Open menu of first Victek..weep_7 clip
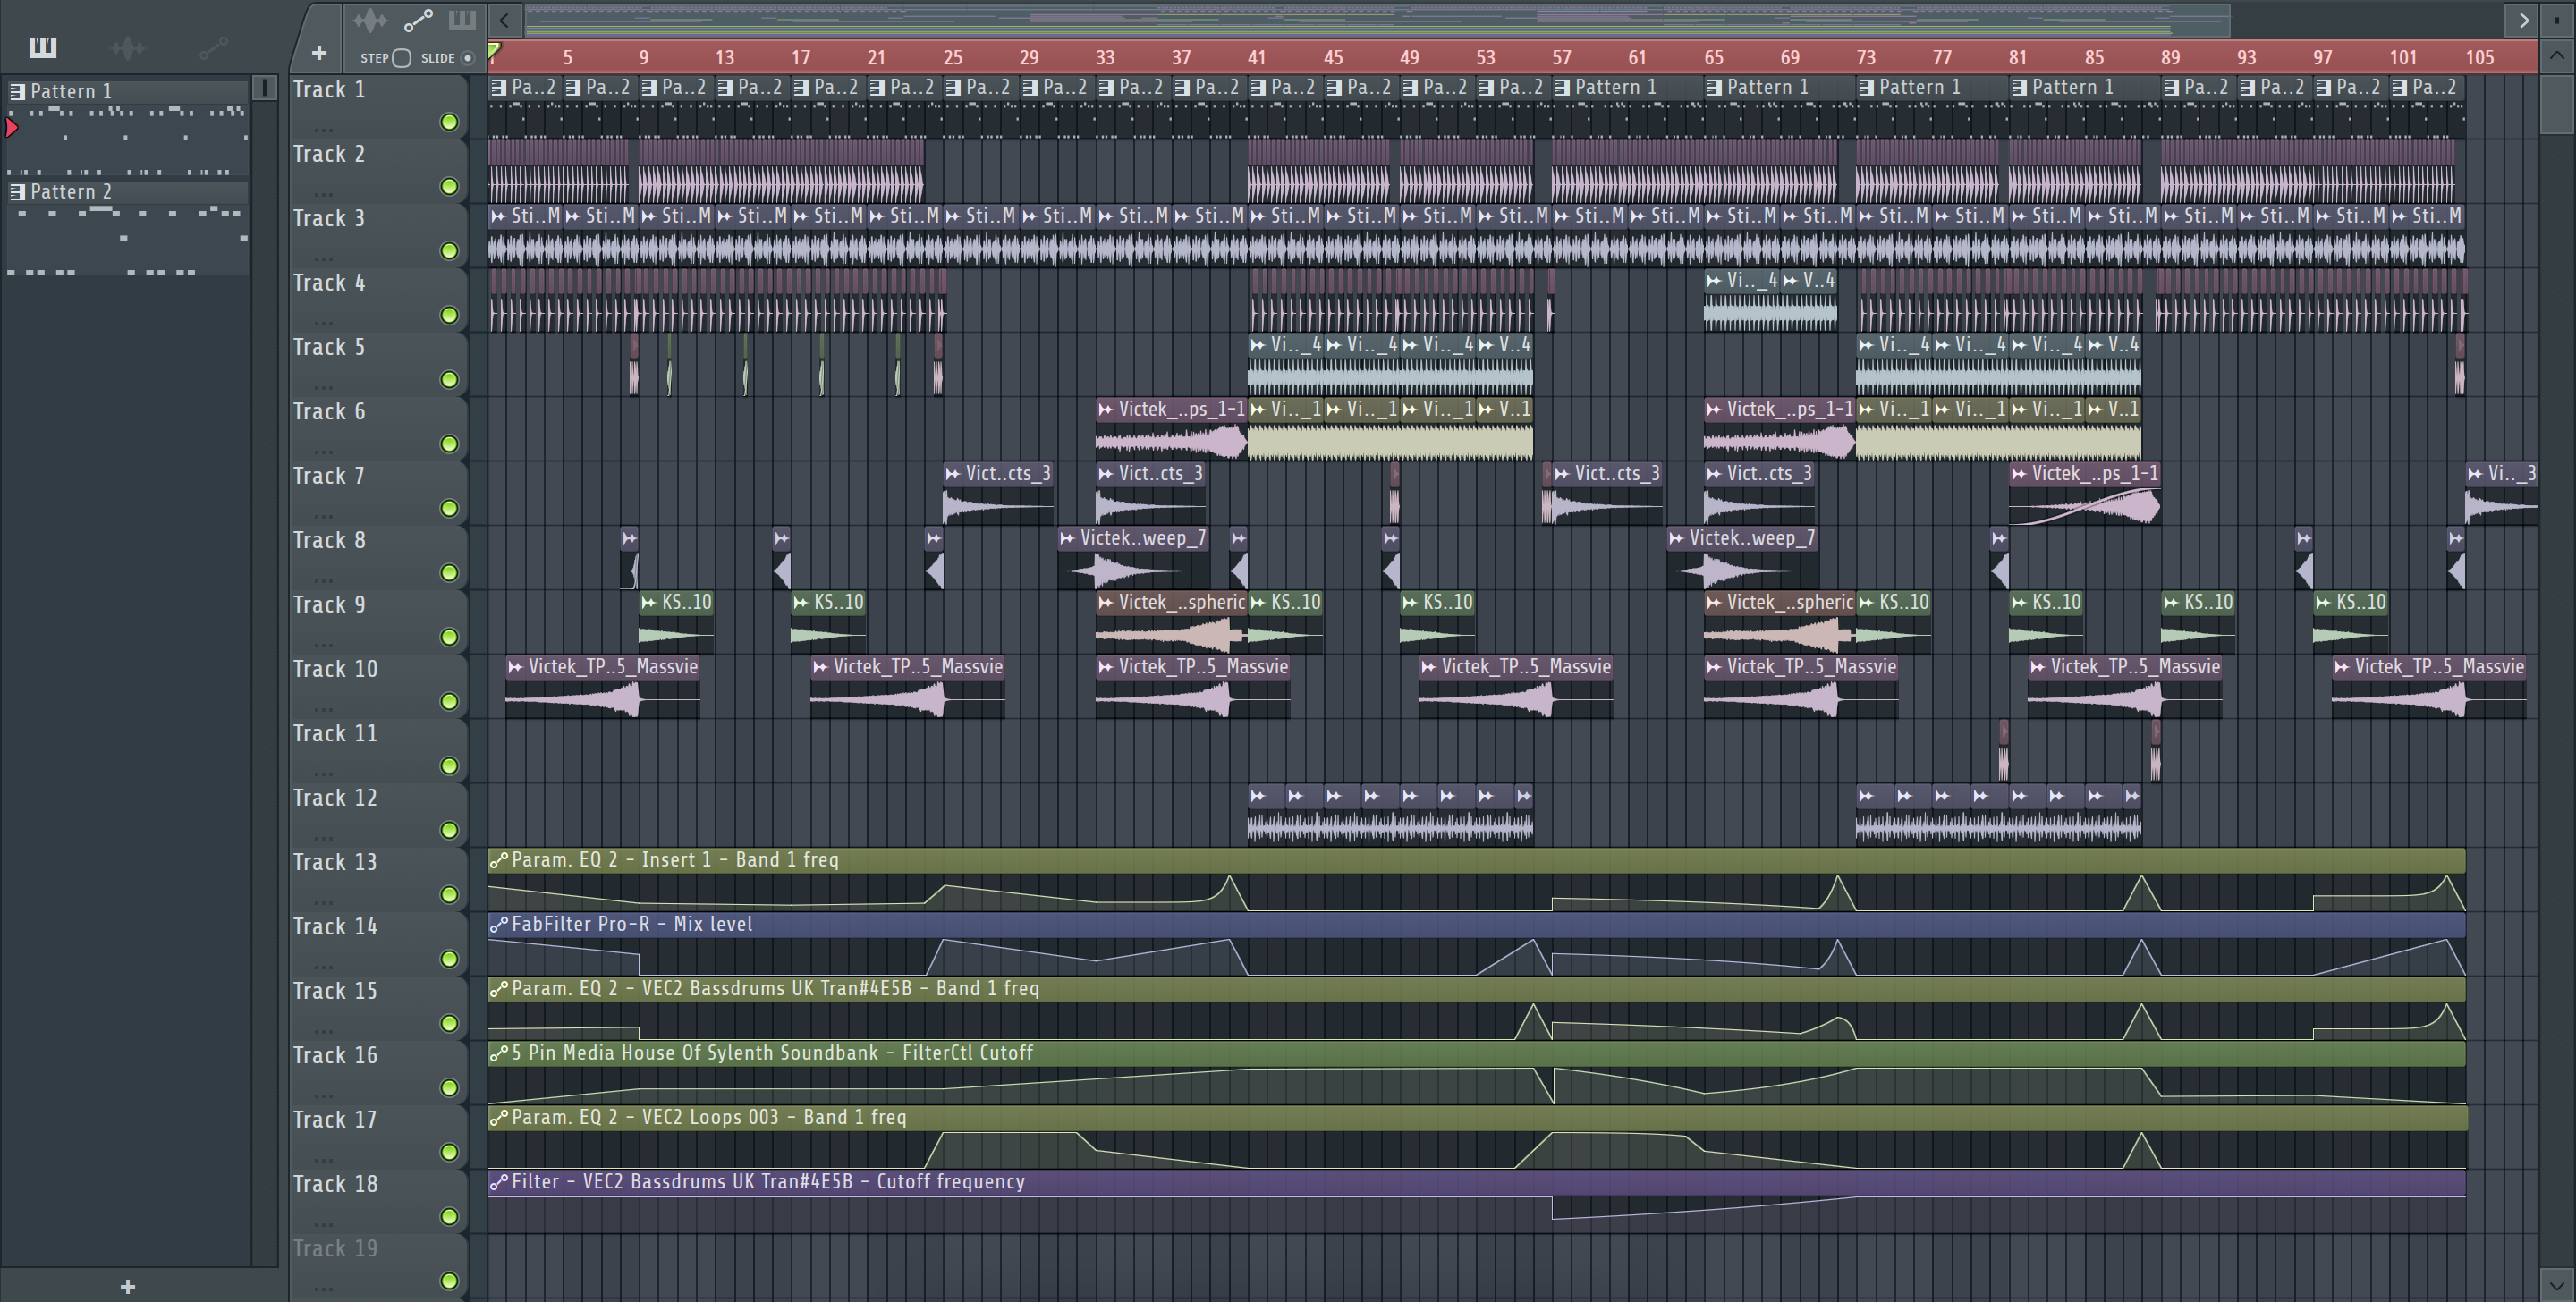The image size is (2576, 1302). coord(1068,538)
